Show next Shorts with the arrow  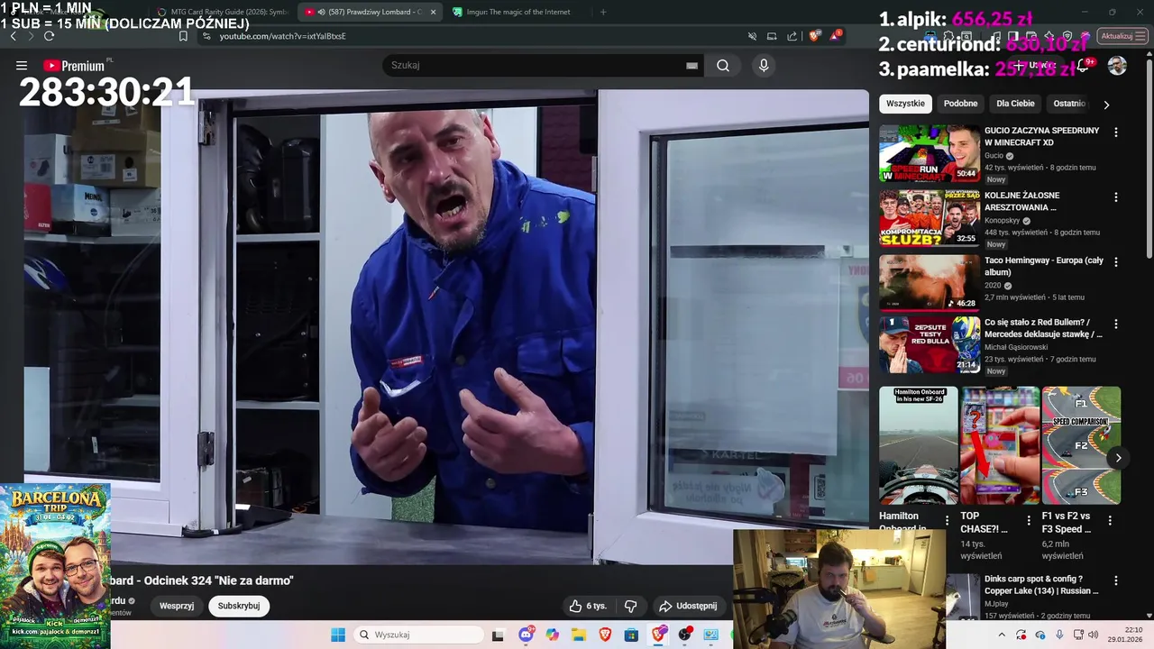[1118, 458]
